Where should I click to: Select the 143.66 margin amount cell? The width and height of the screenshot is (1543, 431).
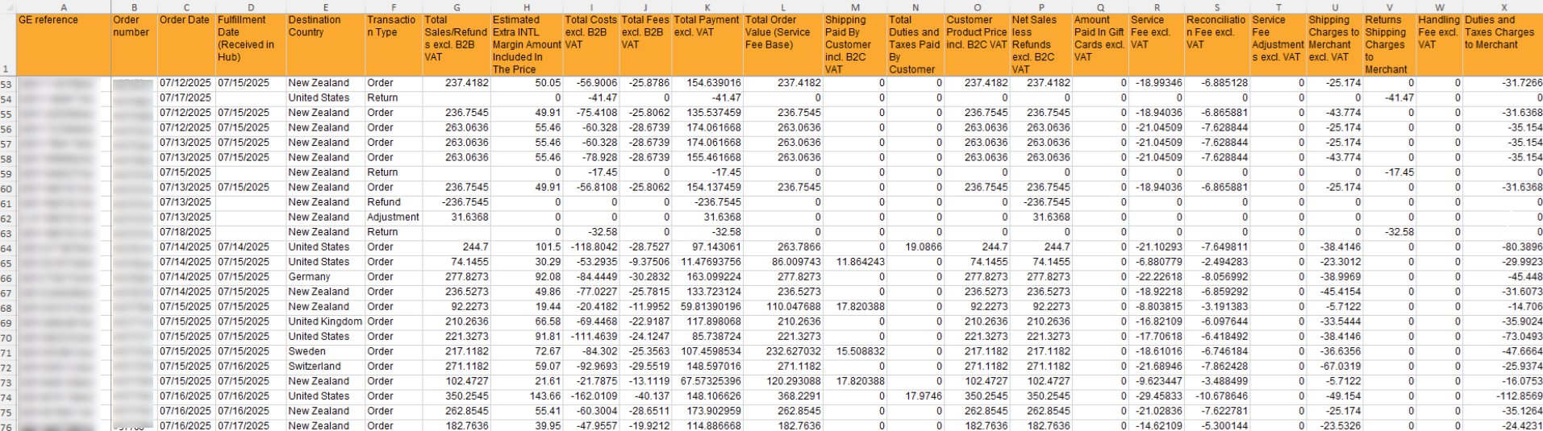(526, 396)
